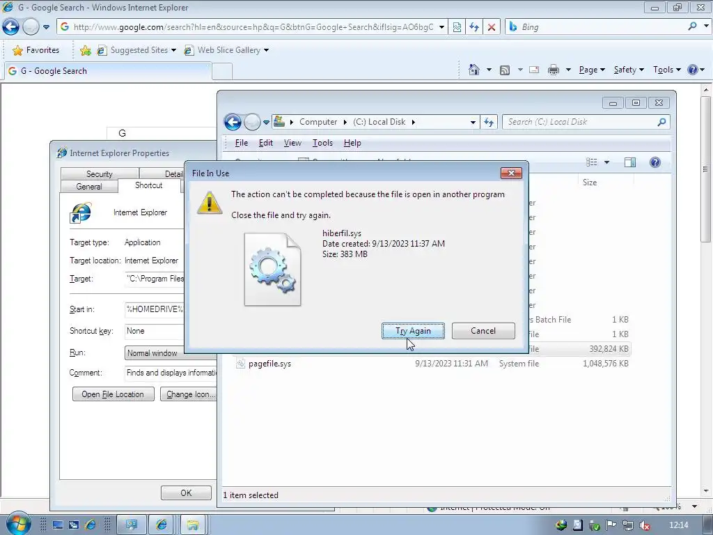Screen dimensions: 713x535
Task: Open the Safety menu in IE
Action: [629, 70]
